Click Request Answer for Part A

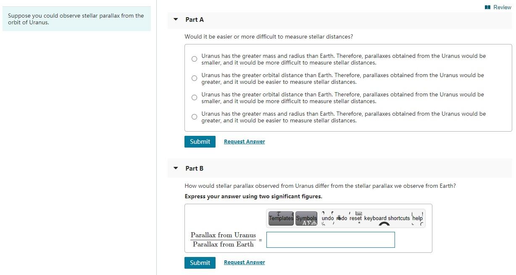tap(244, 141)
